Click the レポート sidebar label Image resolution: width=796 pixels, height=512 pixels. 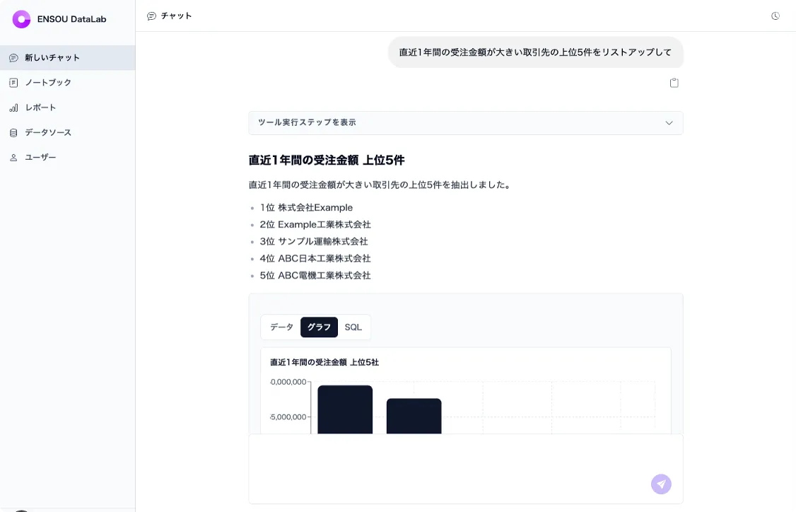40,107
